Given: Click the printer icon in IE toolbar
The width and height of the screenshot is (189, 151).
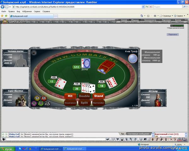Looking at the screenshot, I should [155, 16].
